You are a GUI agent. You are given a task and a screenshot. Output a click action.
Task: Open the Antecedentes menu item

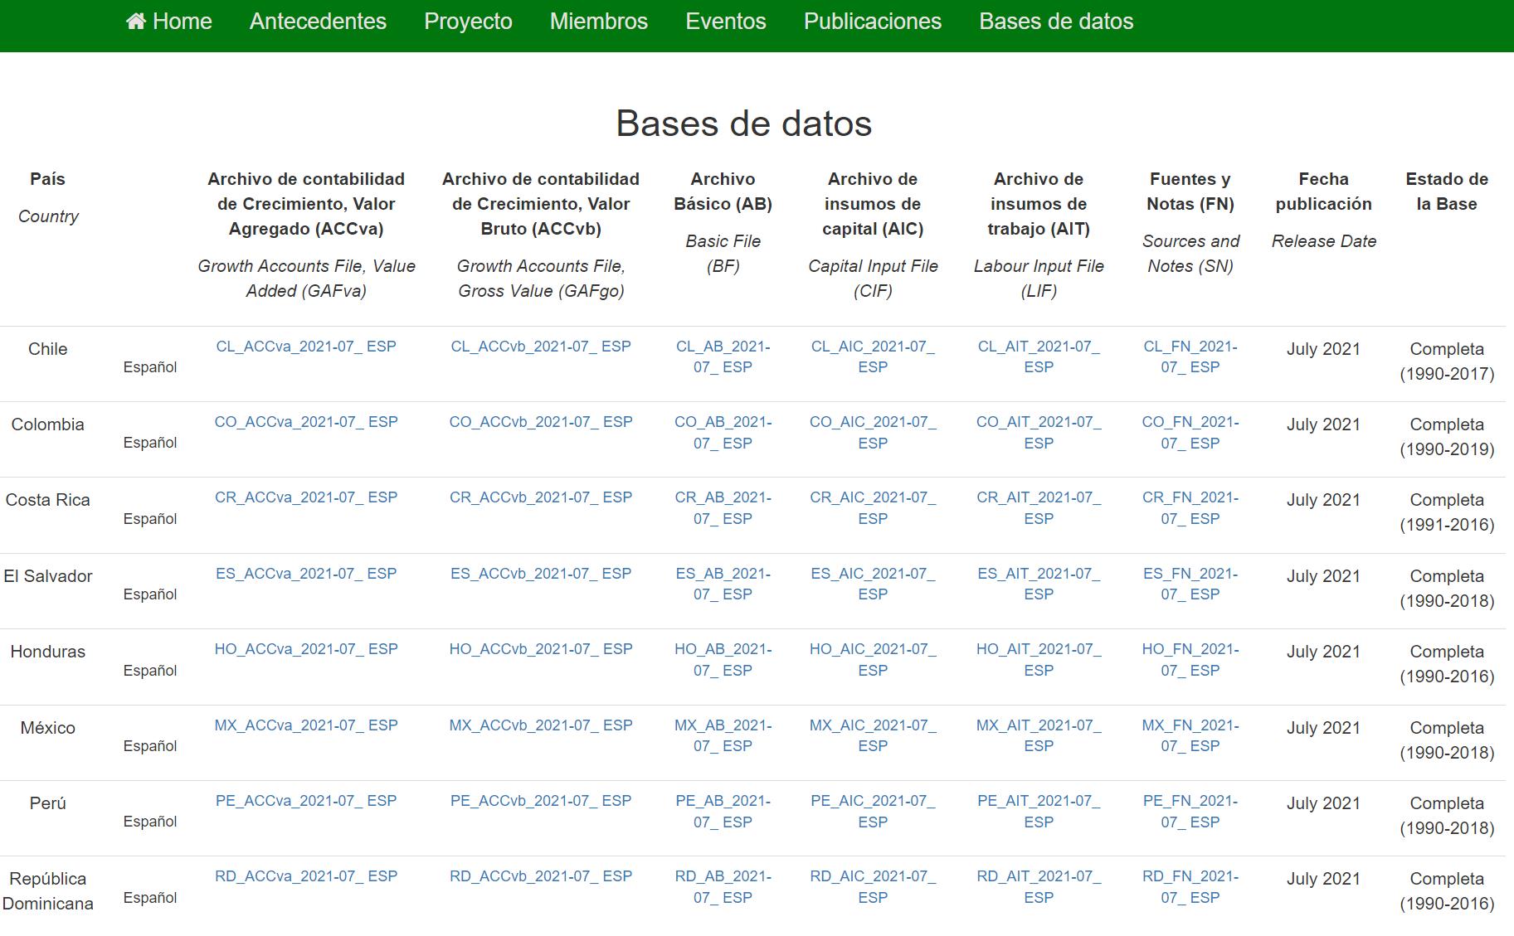[x=318, y=22]
